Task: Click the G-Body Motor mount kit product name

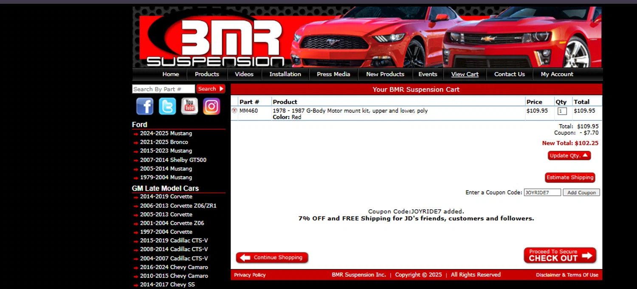Action: point(350,111)
